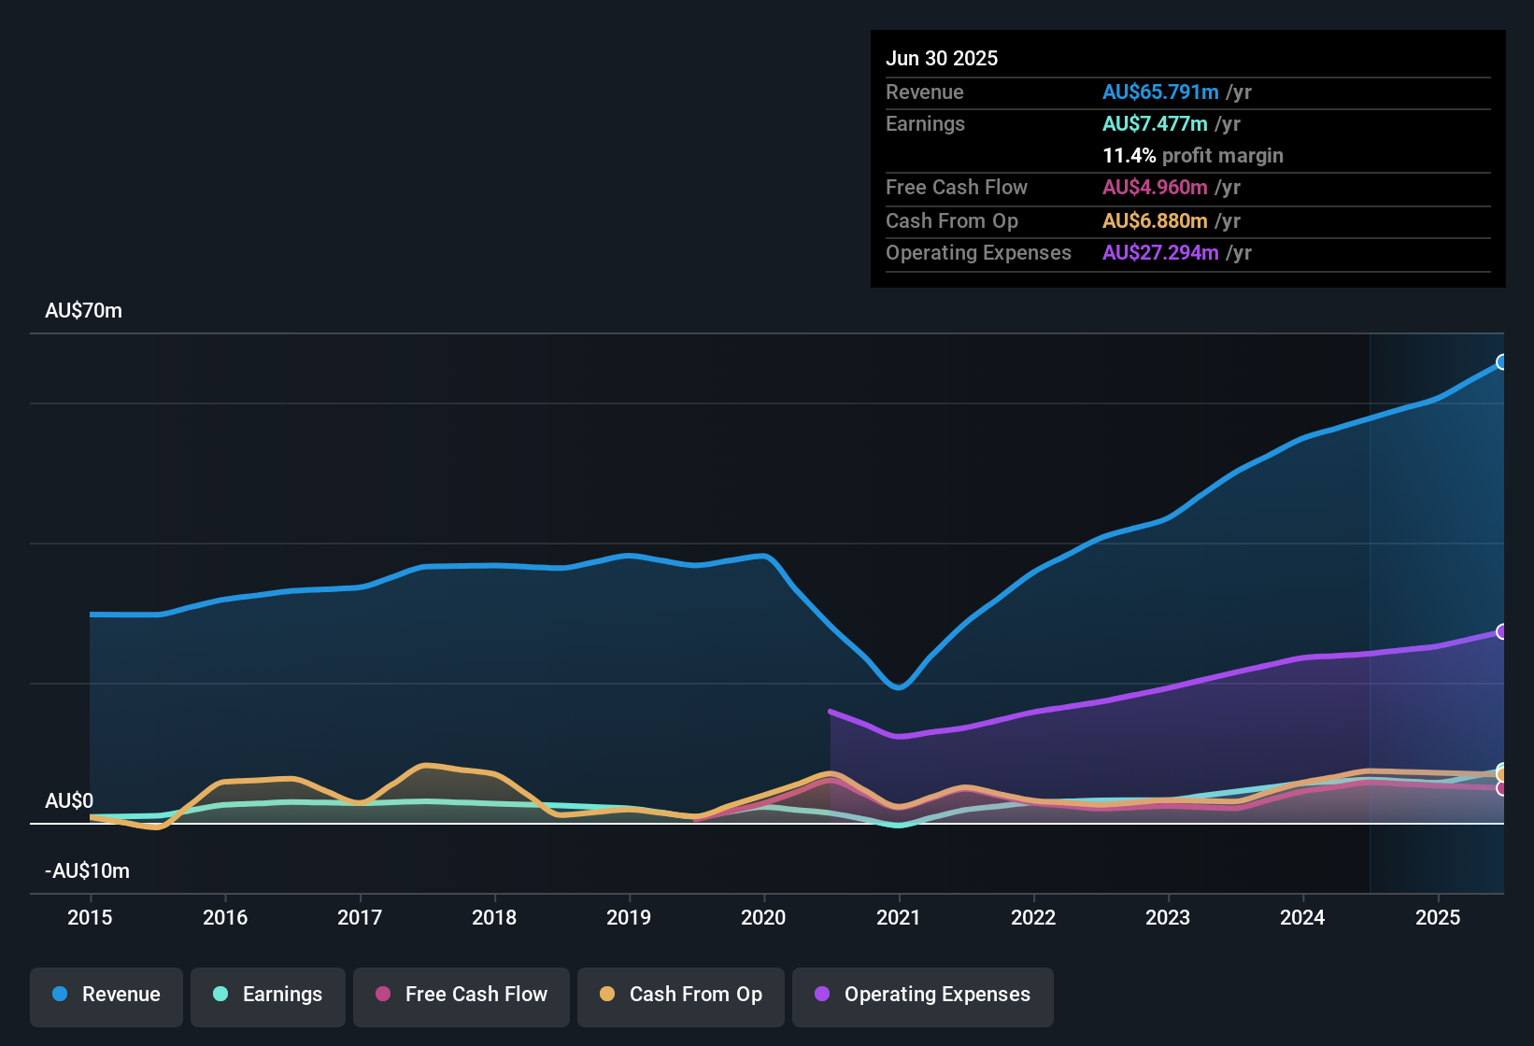
Task: Select the blue Revenue legend dot
Action: [59, 995]
